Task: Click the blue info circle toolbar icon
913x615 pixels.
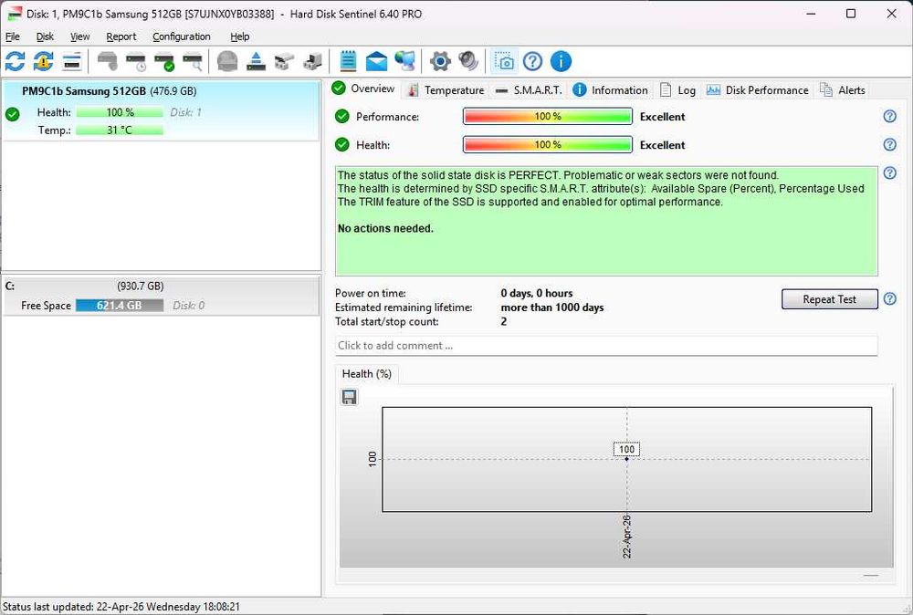Action: click(x=561, y=61)
